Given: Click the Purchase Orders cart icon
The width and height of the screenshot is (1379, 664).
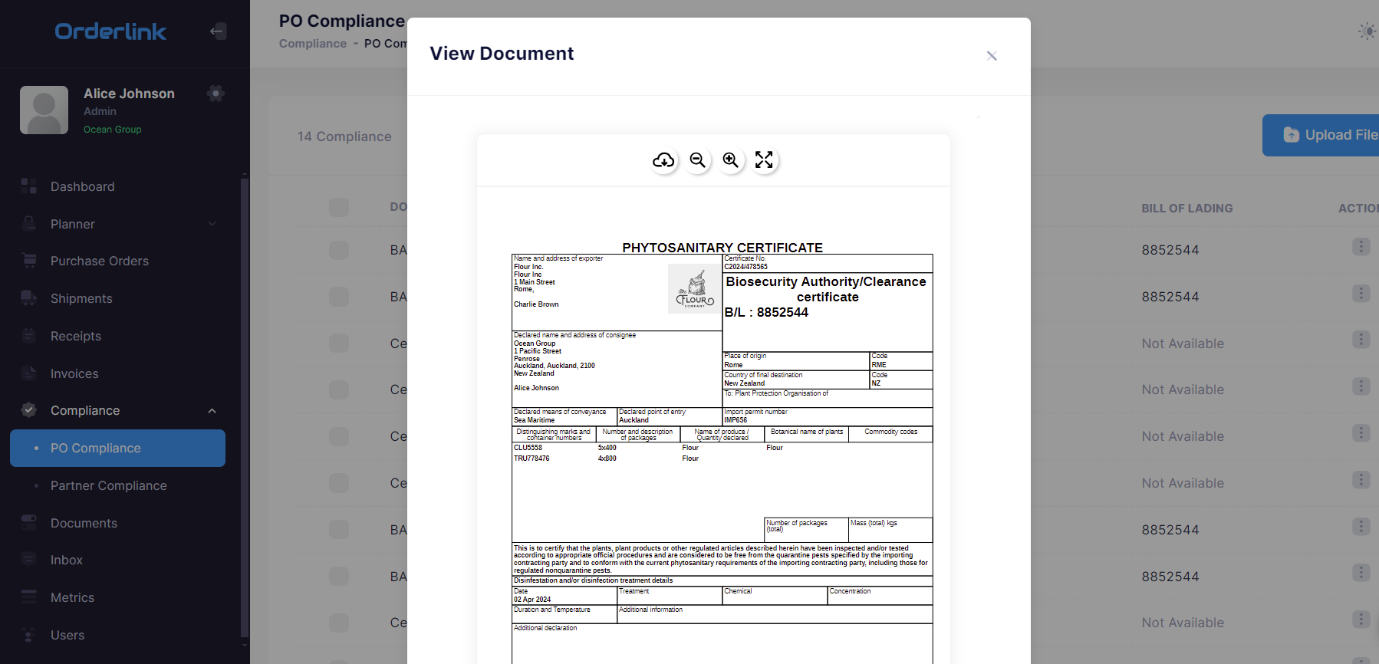Looking at the screenshot, I should (x=29, y=260).
